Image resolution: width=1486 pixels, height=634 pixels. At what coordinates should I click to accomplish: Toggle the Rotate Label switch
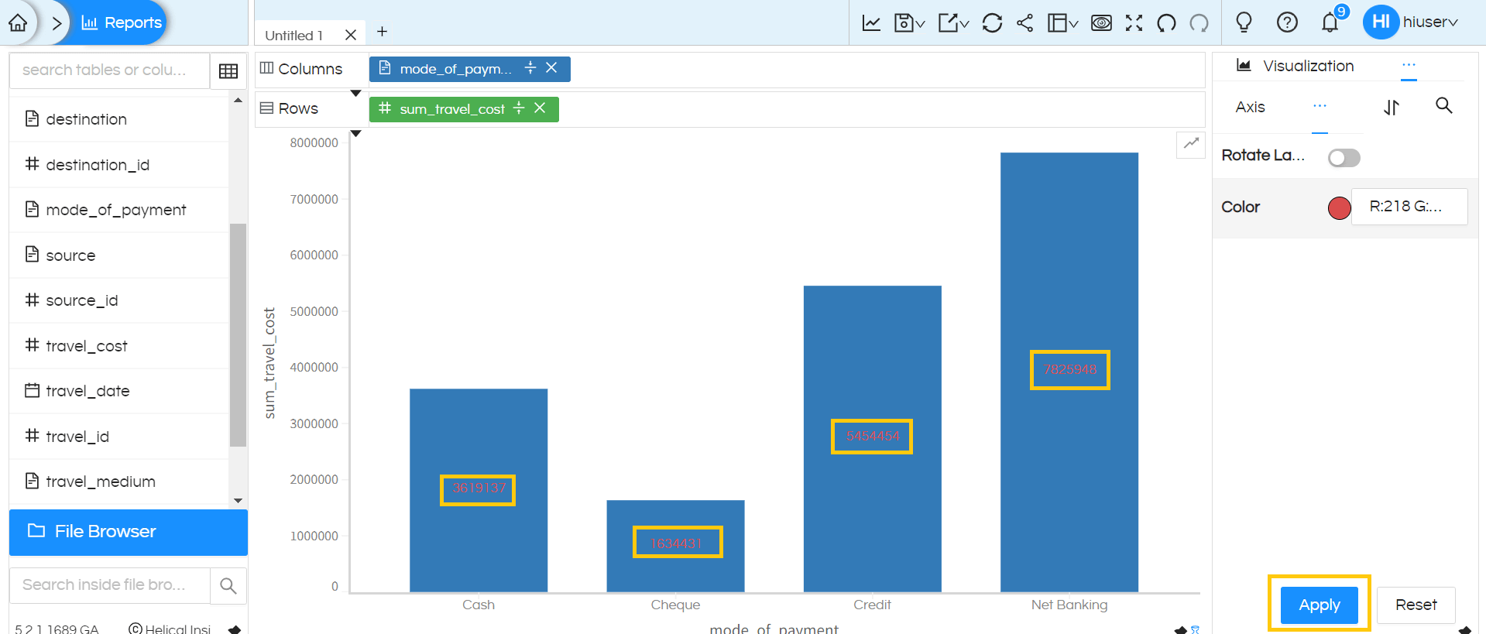pos(1344,158)
